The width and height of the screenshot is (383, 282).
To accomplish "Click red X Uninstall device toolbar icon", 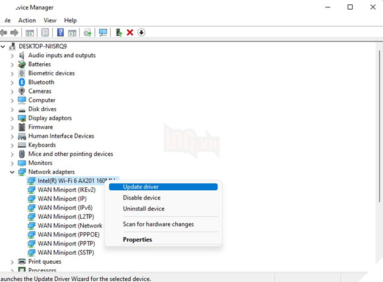I will 130,32.
